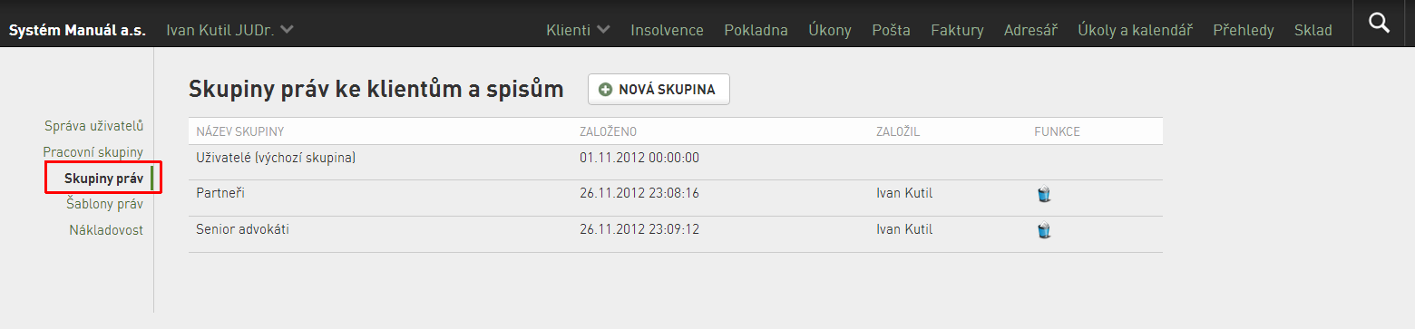The image size is (1415, 329).
Task: Open Nákladovost in the sidebar
Action: 106,230
